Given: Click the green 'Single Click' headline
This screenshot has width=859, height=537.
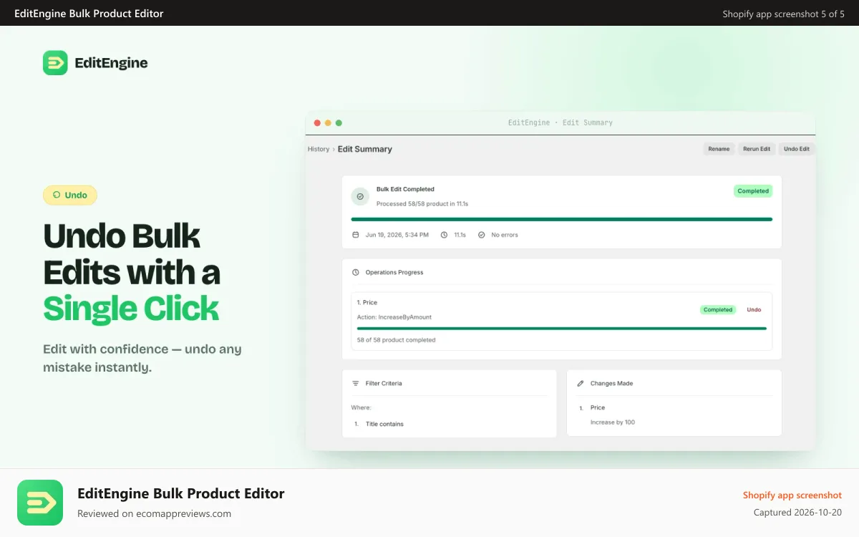Looking at the screenshot, I should pyautogui.click(x=131, y=309).
